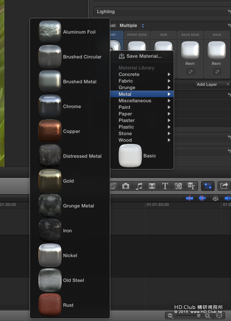Click the zoom in magnifier icon

click(208, 316)
